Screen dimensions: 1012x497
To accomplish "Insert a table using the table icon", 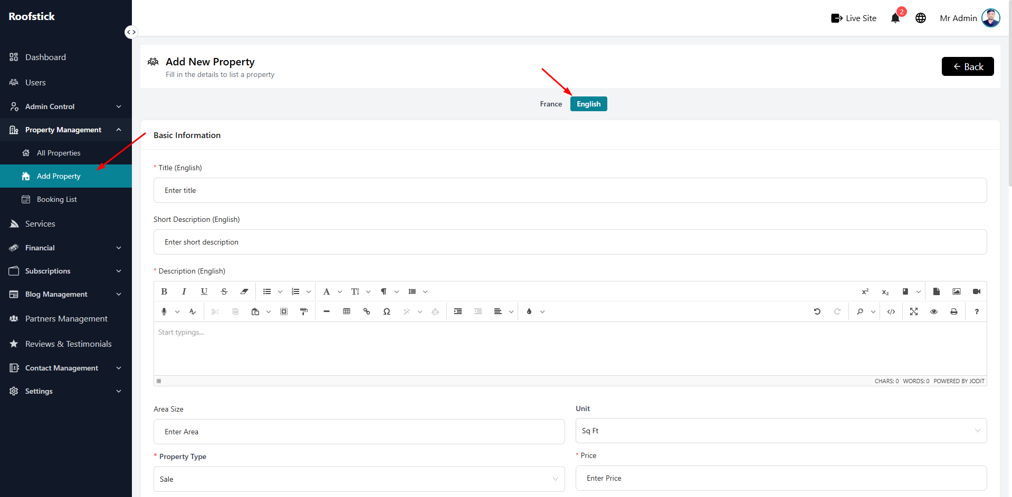I will click(x=347, y=311).
